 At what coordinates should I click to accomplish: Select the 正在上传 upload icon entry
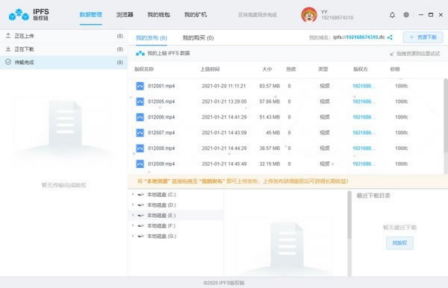click(x=8, y=36)
